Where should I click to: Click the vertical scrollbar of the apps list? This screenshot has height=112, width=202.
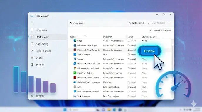pos(173,62)
